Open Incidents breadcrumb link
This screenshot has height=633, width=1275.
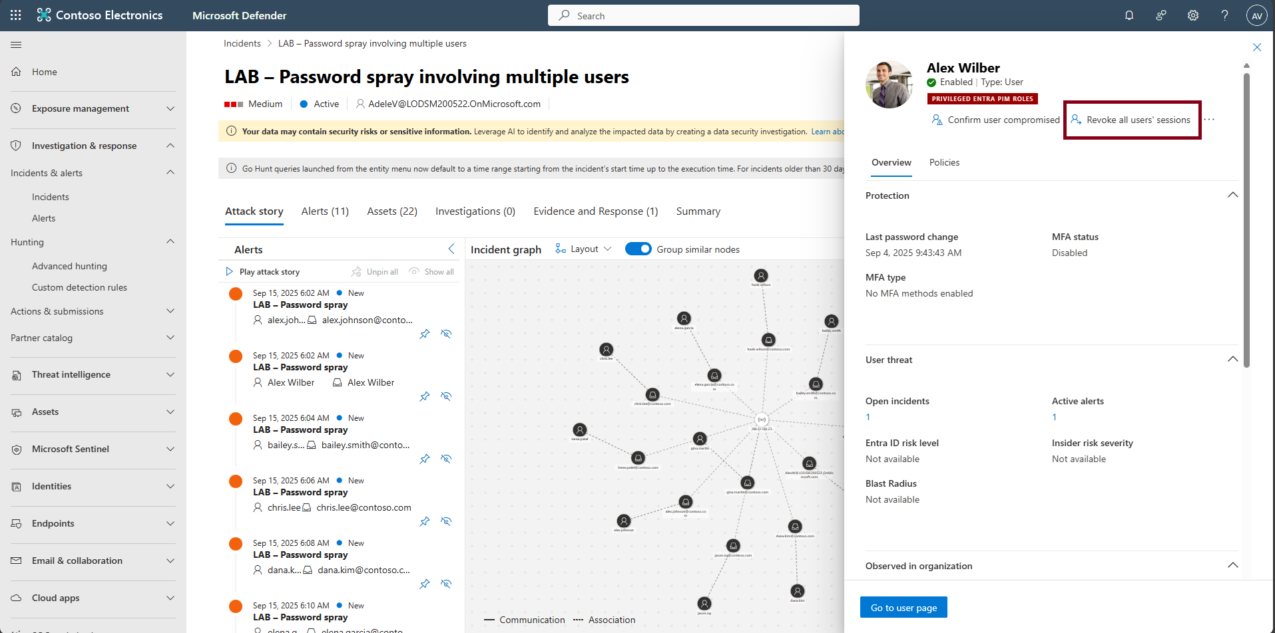242,43
